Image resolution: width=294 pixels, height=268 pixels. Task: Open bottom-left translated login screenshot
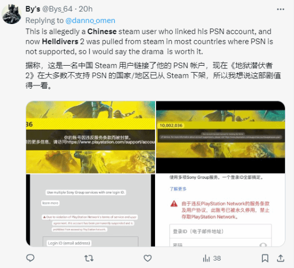click(x=90, y=210)
